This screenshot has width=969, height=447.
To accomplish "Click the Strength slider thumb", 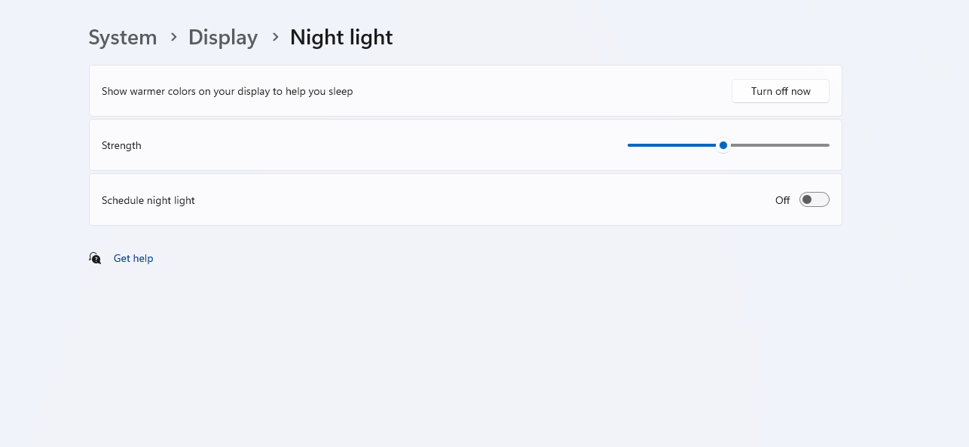I will click(x=723, y=145).
